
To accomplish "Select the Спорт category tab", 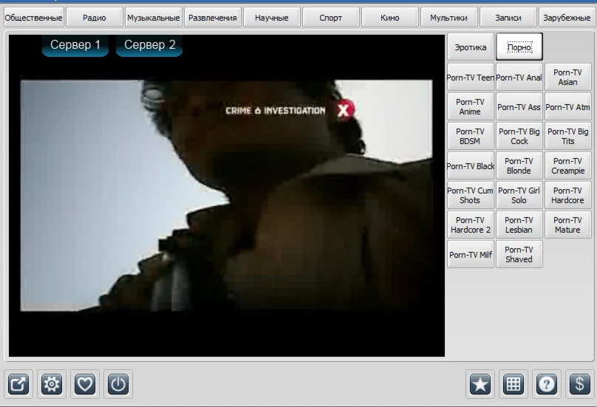I will coord(330,18).
